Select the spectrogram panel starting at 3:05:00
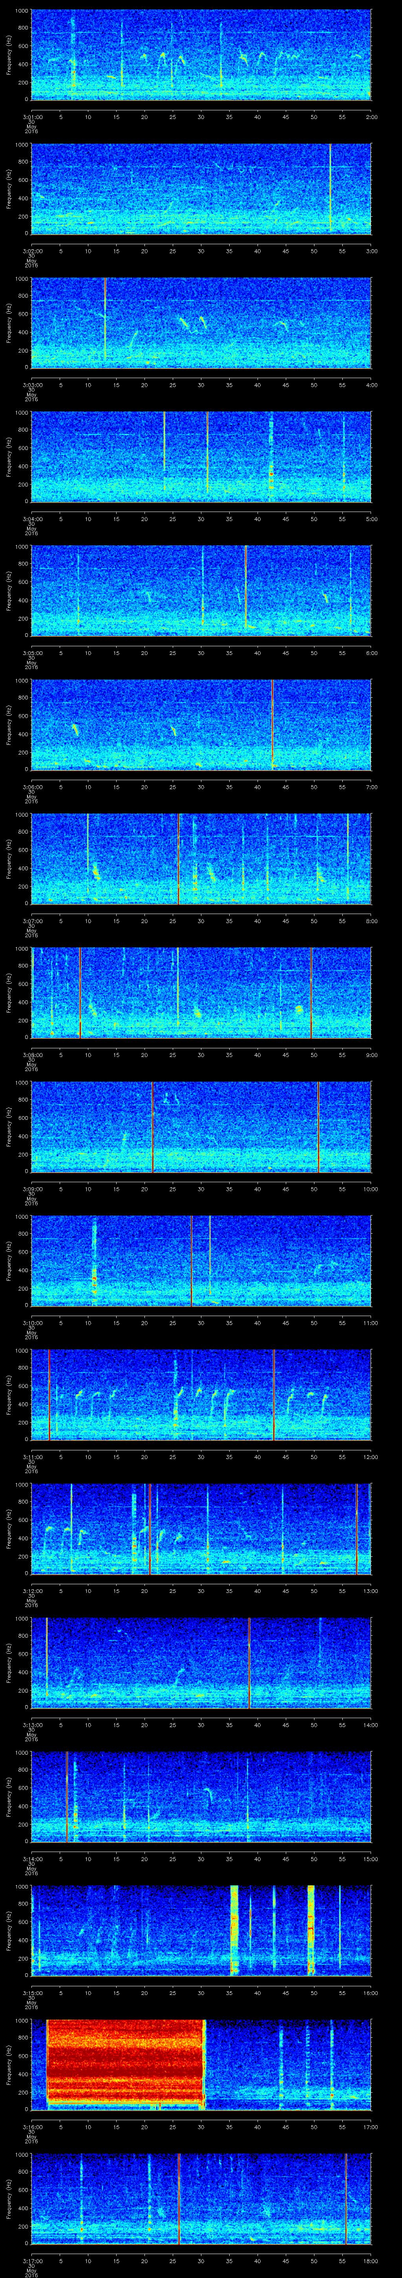 201,591
